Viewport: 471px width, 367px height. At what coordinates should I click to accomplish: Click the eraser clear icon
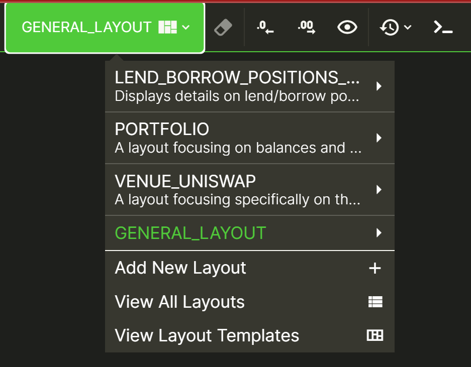click(x=223, y=27)
